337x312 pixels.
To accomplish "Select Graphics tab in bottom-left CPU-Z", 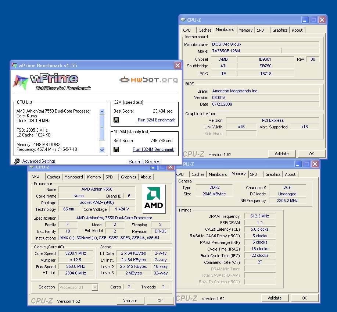I will pyautogui.click(x=128, y=177).
